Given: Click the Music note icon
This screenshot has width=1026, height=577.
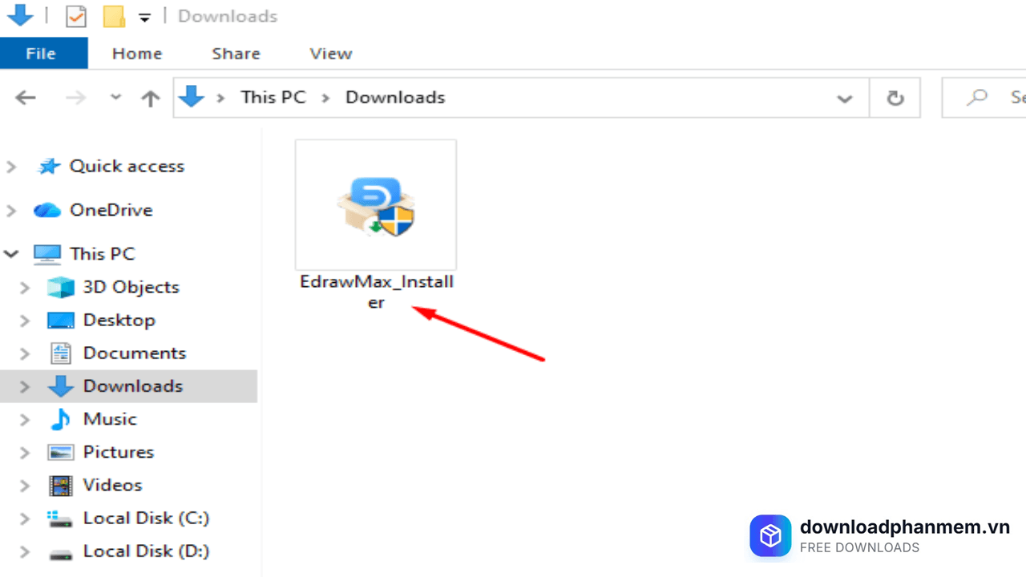Looking at the screenshot, I should (x=60, y=419).
